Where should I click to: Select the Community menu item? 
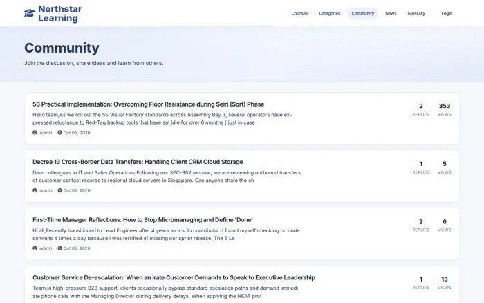363,13
